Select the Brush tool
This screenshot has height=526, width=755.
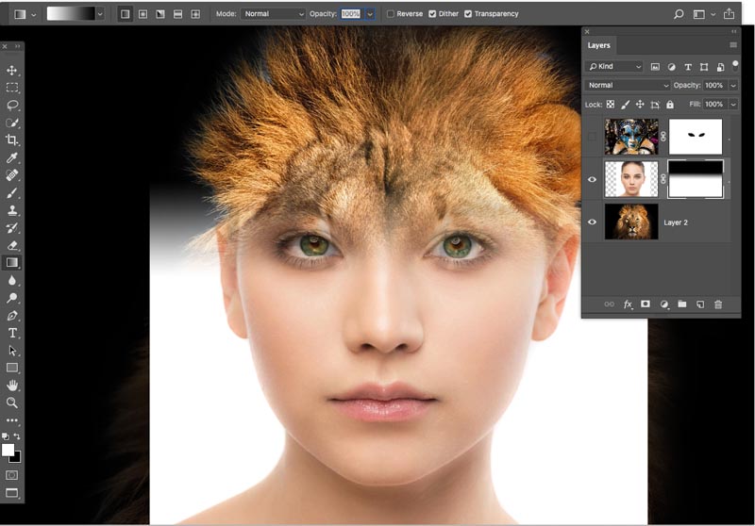[x=12, y=193]
